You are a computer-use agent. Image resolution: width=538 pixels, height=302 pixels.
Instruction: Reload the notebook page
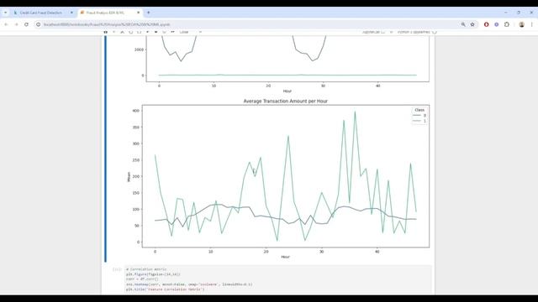[26, 24]
